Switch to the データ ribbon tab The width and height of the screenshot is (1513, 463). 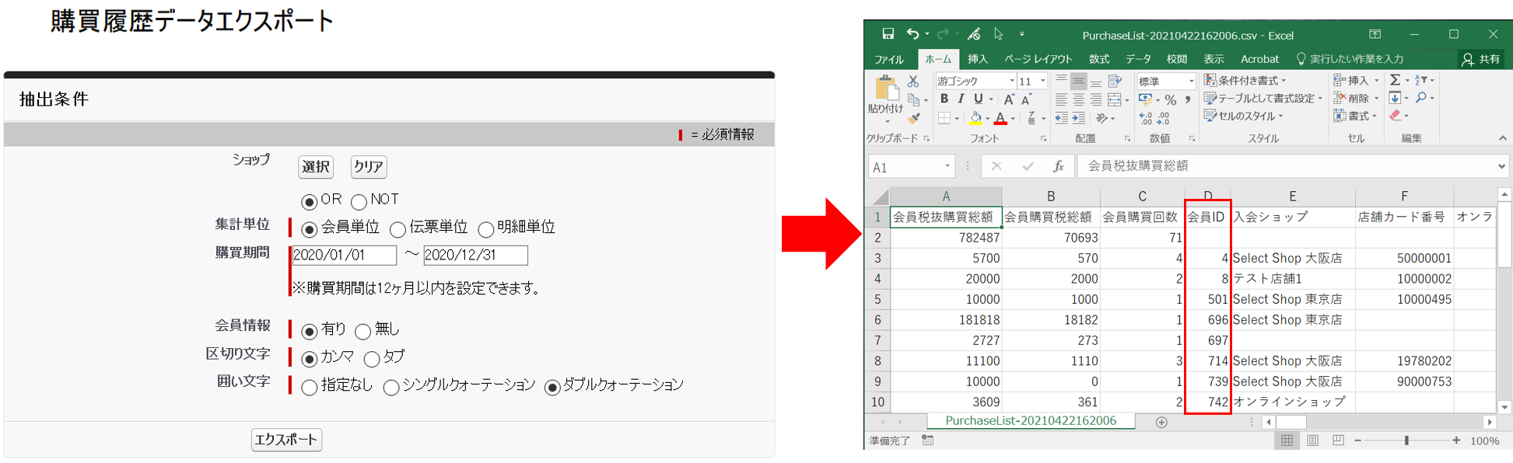[x=1137, y=59]
